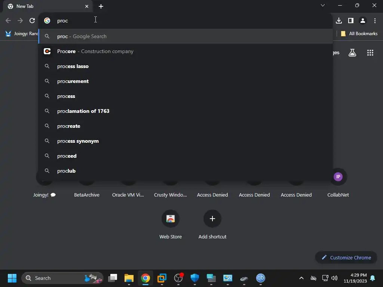Image resolution: width=383 pixels, height=287 pixels.
Task: Open qBittorrent taskbar icon
Action: [x=260, y=278]
